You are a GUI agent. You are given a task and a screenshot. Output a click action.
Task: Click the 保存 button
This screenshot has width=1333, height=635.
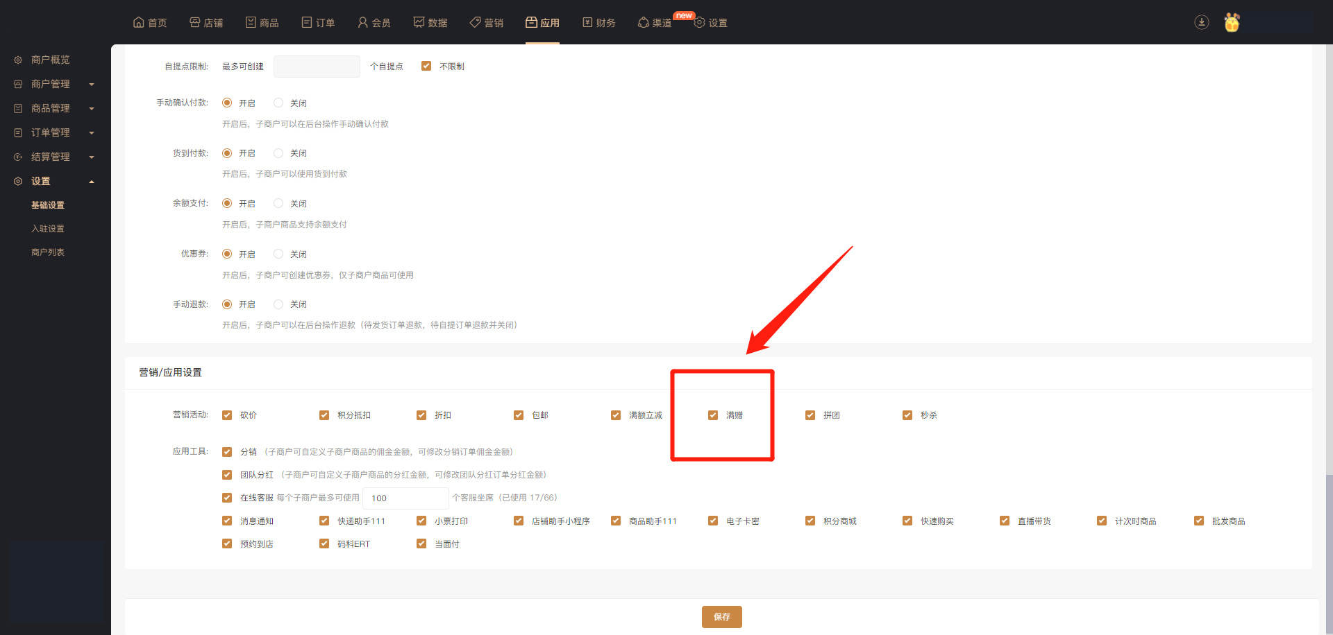point(721,617)
